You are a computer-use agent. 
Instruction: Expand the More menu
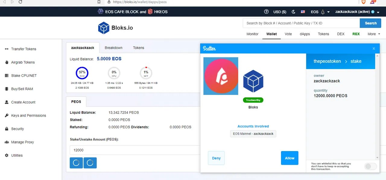point(374,34)
